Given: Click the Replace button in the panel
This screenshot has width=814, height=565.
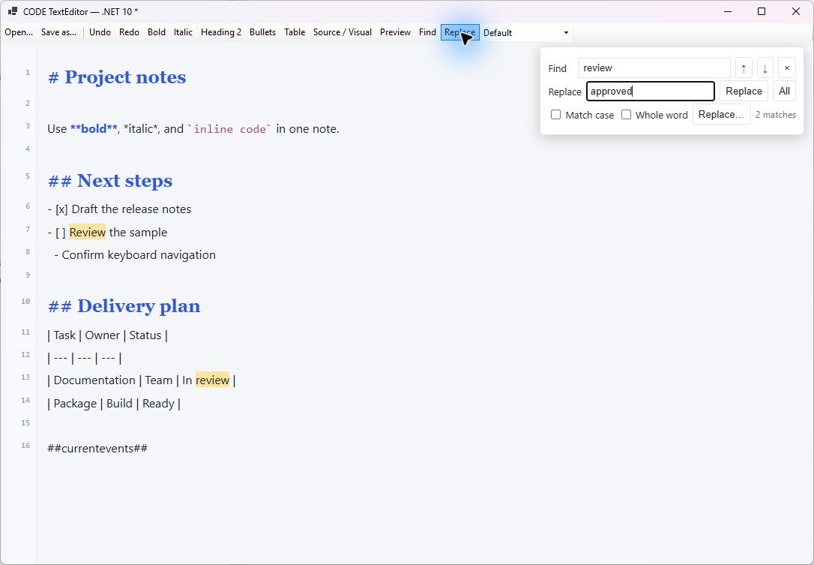Looking at the screenshot, I should coord(744,91).
